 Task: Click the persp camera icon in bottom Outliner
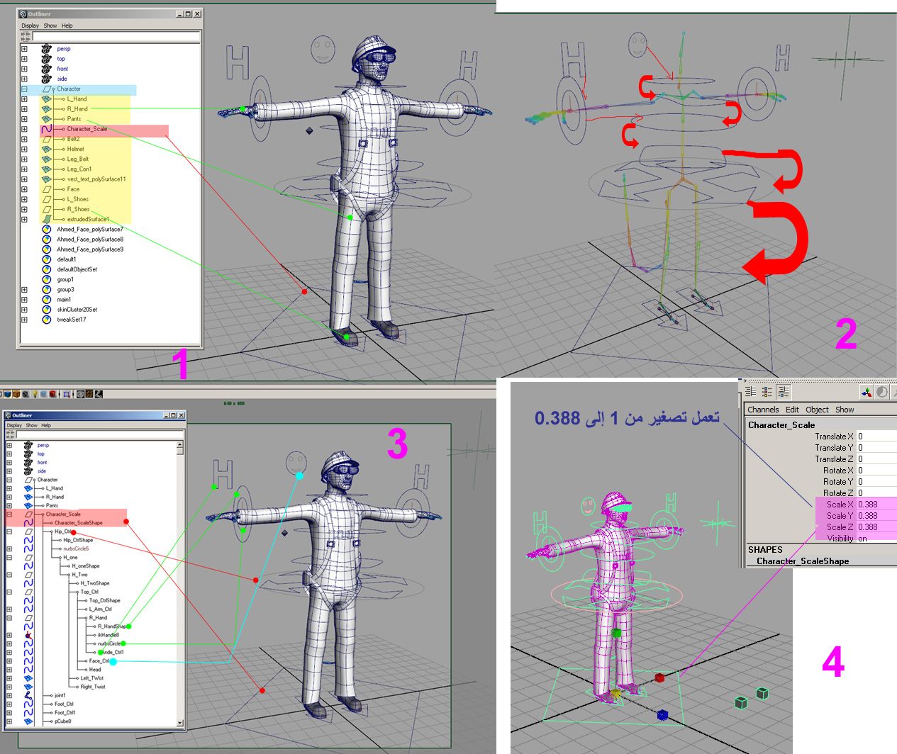coord(28,445)
